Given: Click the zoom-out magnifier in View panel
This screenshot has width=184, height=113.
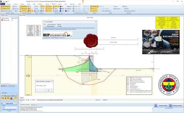Looking at the screenshot, I should tap(8, 95).
